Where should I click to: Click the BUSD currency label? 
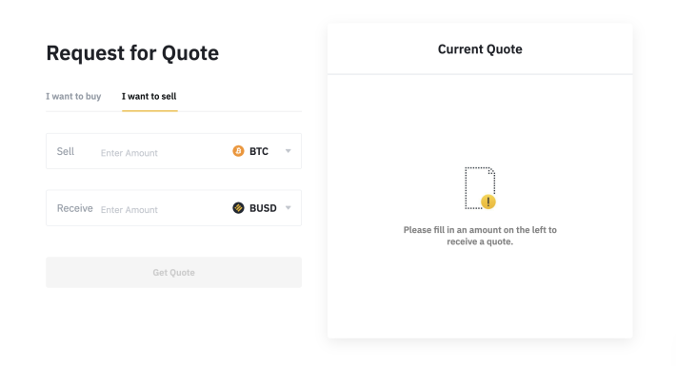pos(263,208)
